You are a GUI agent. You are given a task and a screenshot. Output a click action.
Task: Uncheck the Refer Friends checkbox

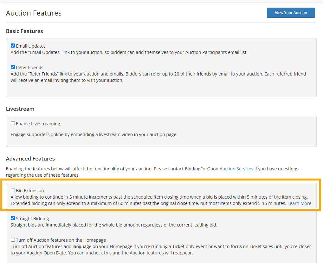[12, 67]
